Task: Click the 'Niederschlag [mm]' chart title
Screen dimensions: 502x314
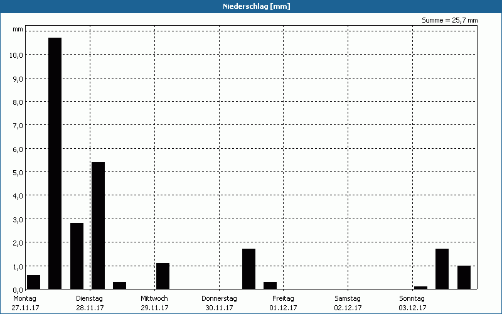Action: click(257, 6)
